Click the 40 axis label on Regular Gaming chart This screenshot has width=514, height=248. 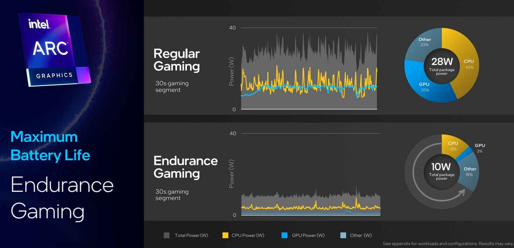click(232, 28)
